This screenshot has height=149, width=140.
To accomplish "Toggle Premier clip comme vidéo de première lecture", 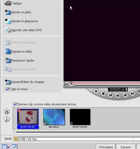I will [x=15, y=104].
